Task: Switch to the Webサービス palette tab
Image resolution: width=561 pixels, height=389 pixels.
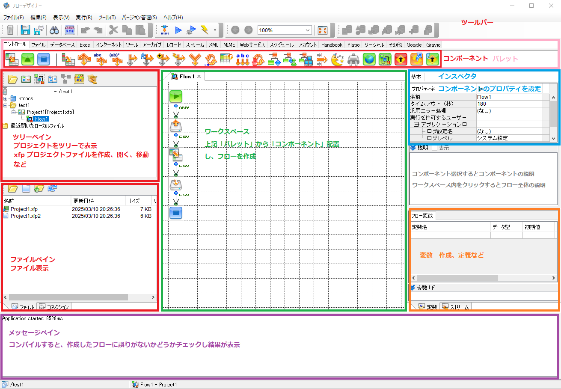Action: point(252,45)
